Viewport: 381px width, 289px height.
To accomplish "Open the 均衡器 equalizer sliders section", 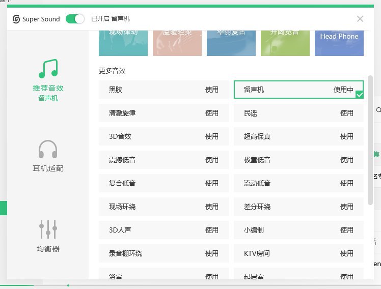I will [48, 236].
